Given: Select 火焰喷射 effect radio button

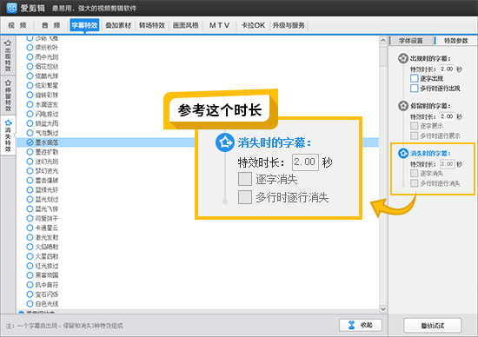Looking at the screenshot, I should pos(30,247).
